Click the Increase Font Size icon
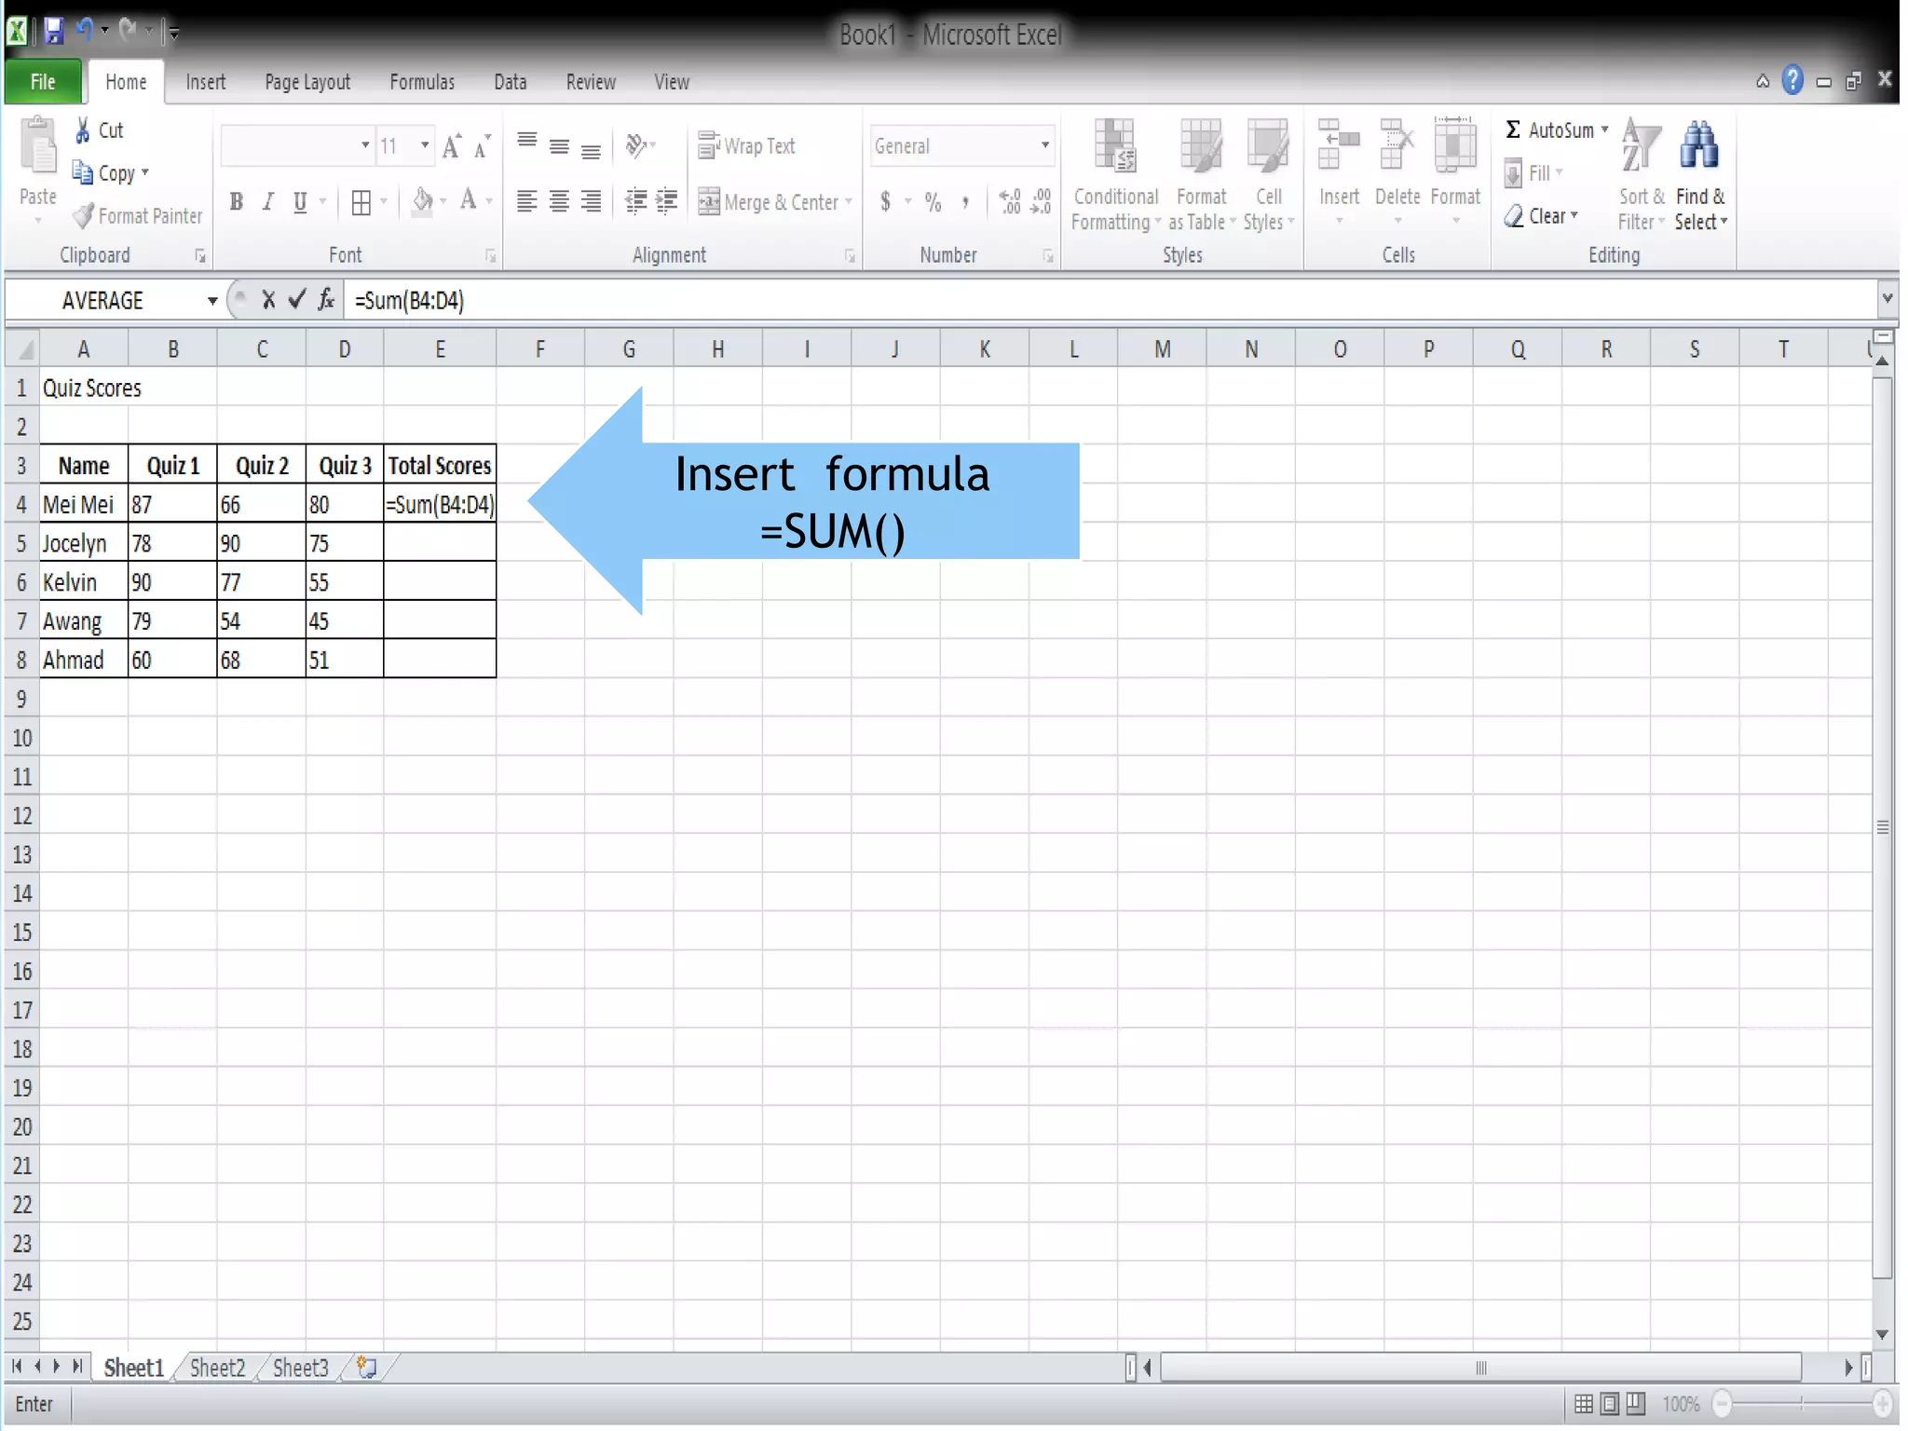The image size is (1908, 1431). tap(452, 147)
